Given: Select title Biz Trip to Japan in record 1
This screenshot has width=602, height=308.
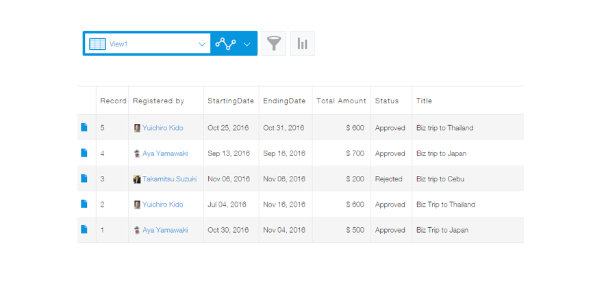Looking at the screenshot, I should coord(442,230).
